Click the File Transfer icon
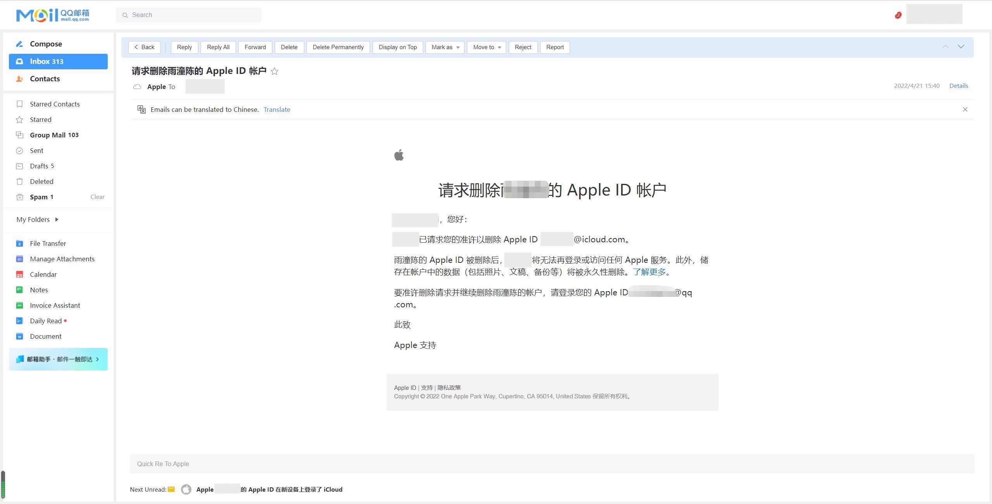 pyautogui.click(x=19, y=243)
